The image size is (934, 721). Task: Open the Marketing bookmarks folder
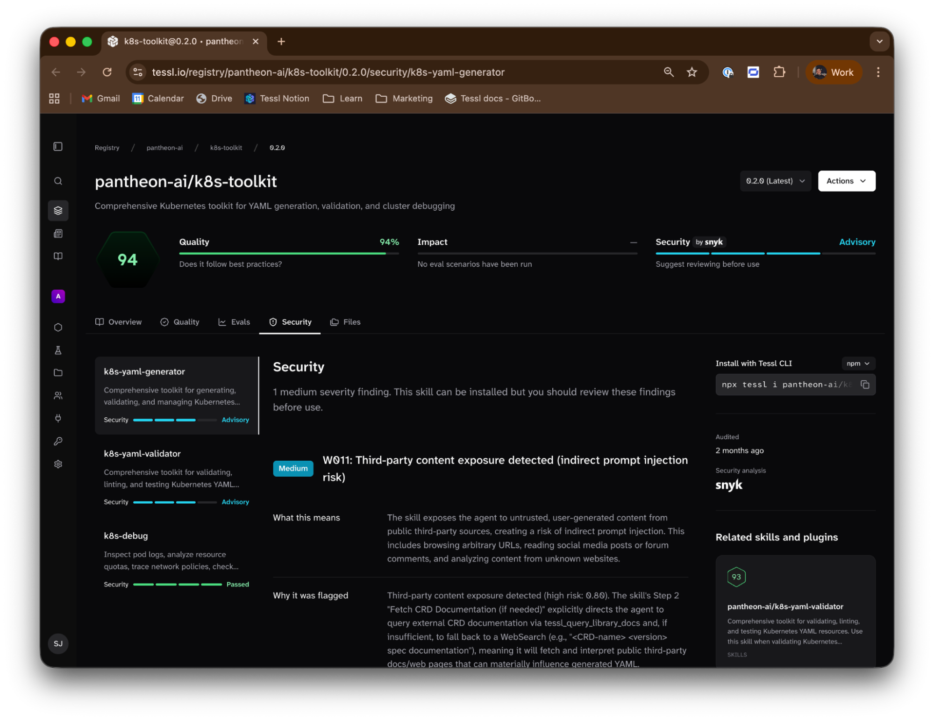pyautogui.click(x=404, y=99)
